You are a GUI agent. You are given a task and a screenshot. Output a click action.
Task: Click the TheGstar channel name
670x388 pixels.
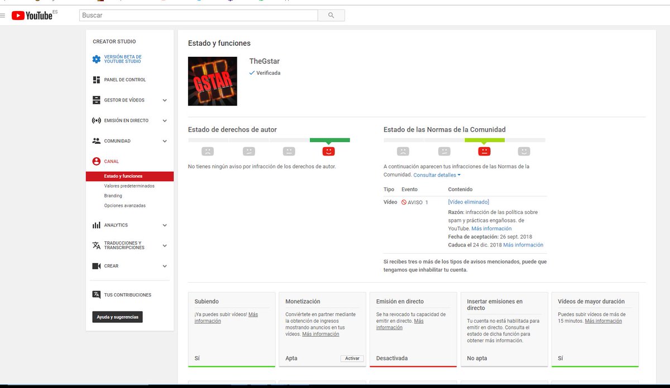pos(265,61)
